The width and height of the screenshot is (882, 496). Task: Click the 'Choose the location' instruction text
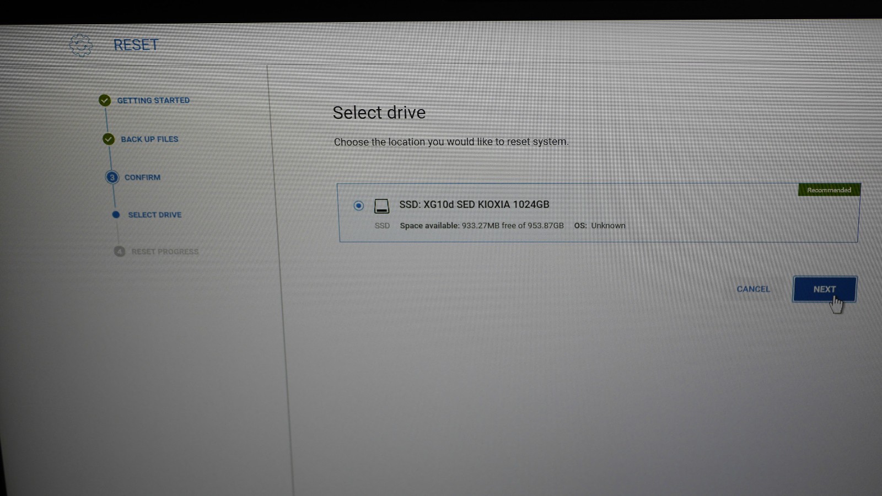click(x=451, y=142)
